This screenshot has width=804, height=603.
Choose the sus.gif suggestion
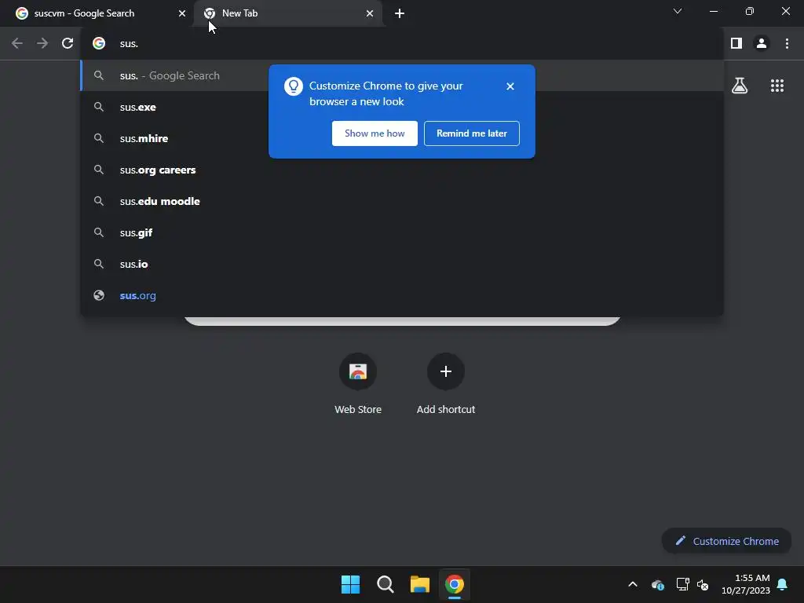[x=403, y=232]
